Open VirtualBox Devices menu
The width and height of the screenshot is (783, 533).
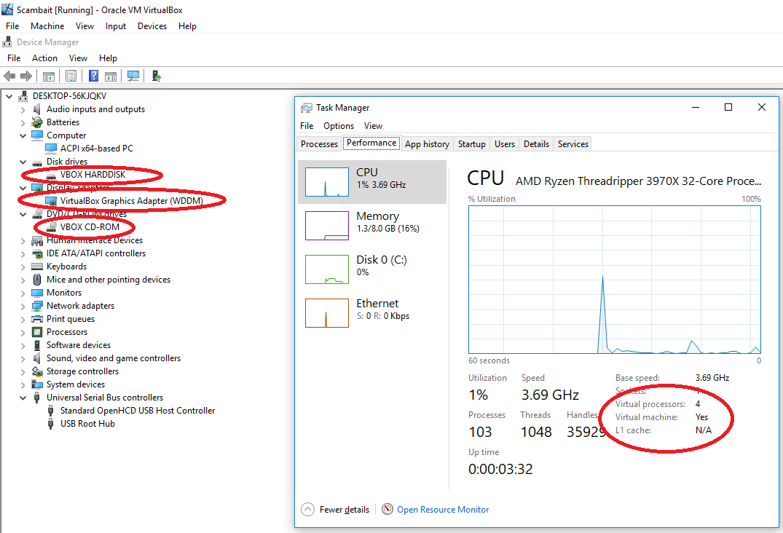pyautogui.click(x=152, y=26)
